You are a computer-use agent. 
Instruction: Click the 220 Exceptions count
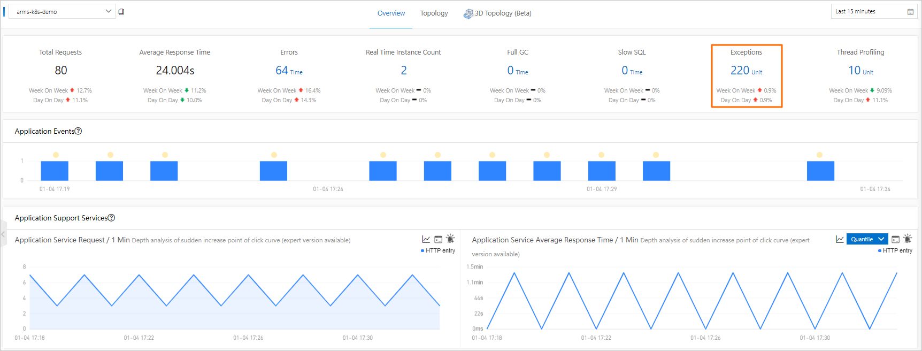click(x=740, y=70)
